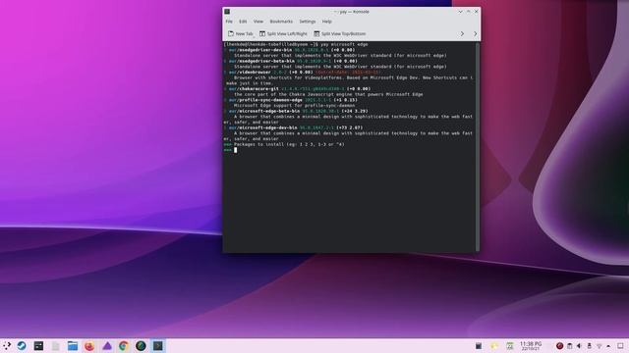629x353 pixels.
Task: Open the text document app in taskbar
Action: click(x=56, y=346)
